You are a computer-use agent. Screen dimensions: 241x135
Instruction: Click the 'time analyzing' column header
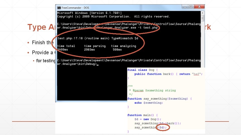tap(124, 46)
